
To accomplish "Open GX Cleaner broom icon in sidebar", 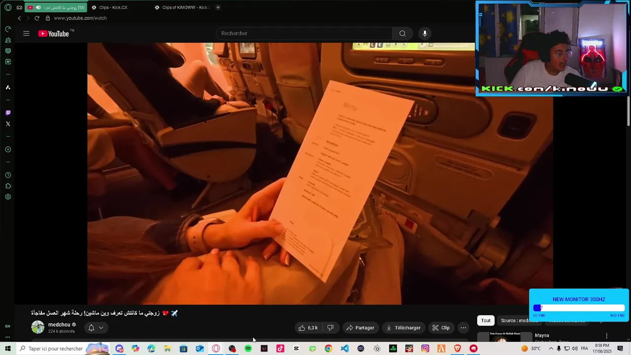I will click(8, 40).
